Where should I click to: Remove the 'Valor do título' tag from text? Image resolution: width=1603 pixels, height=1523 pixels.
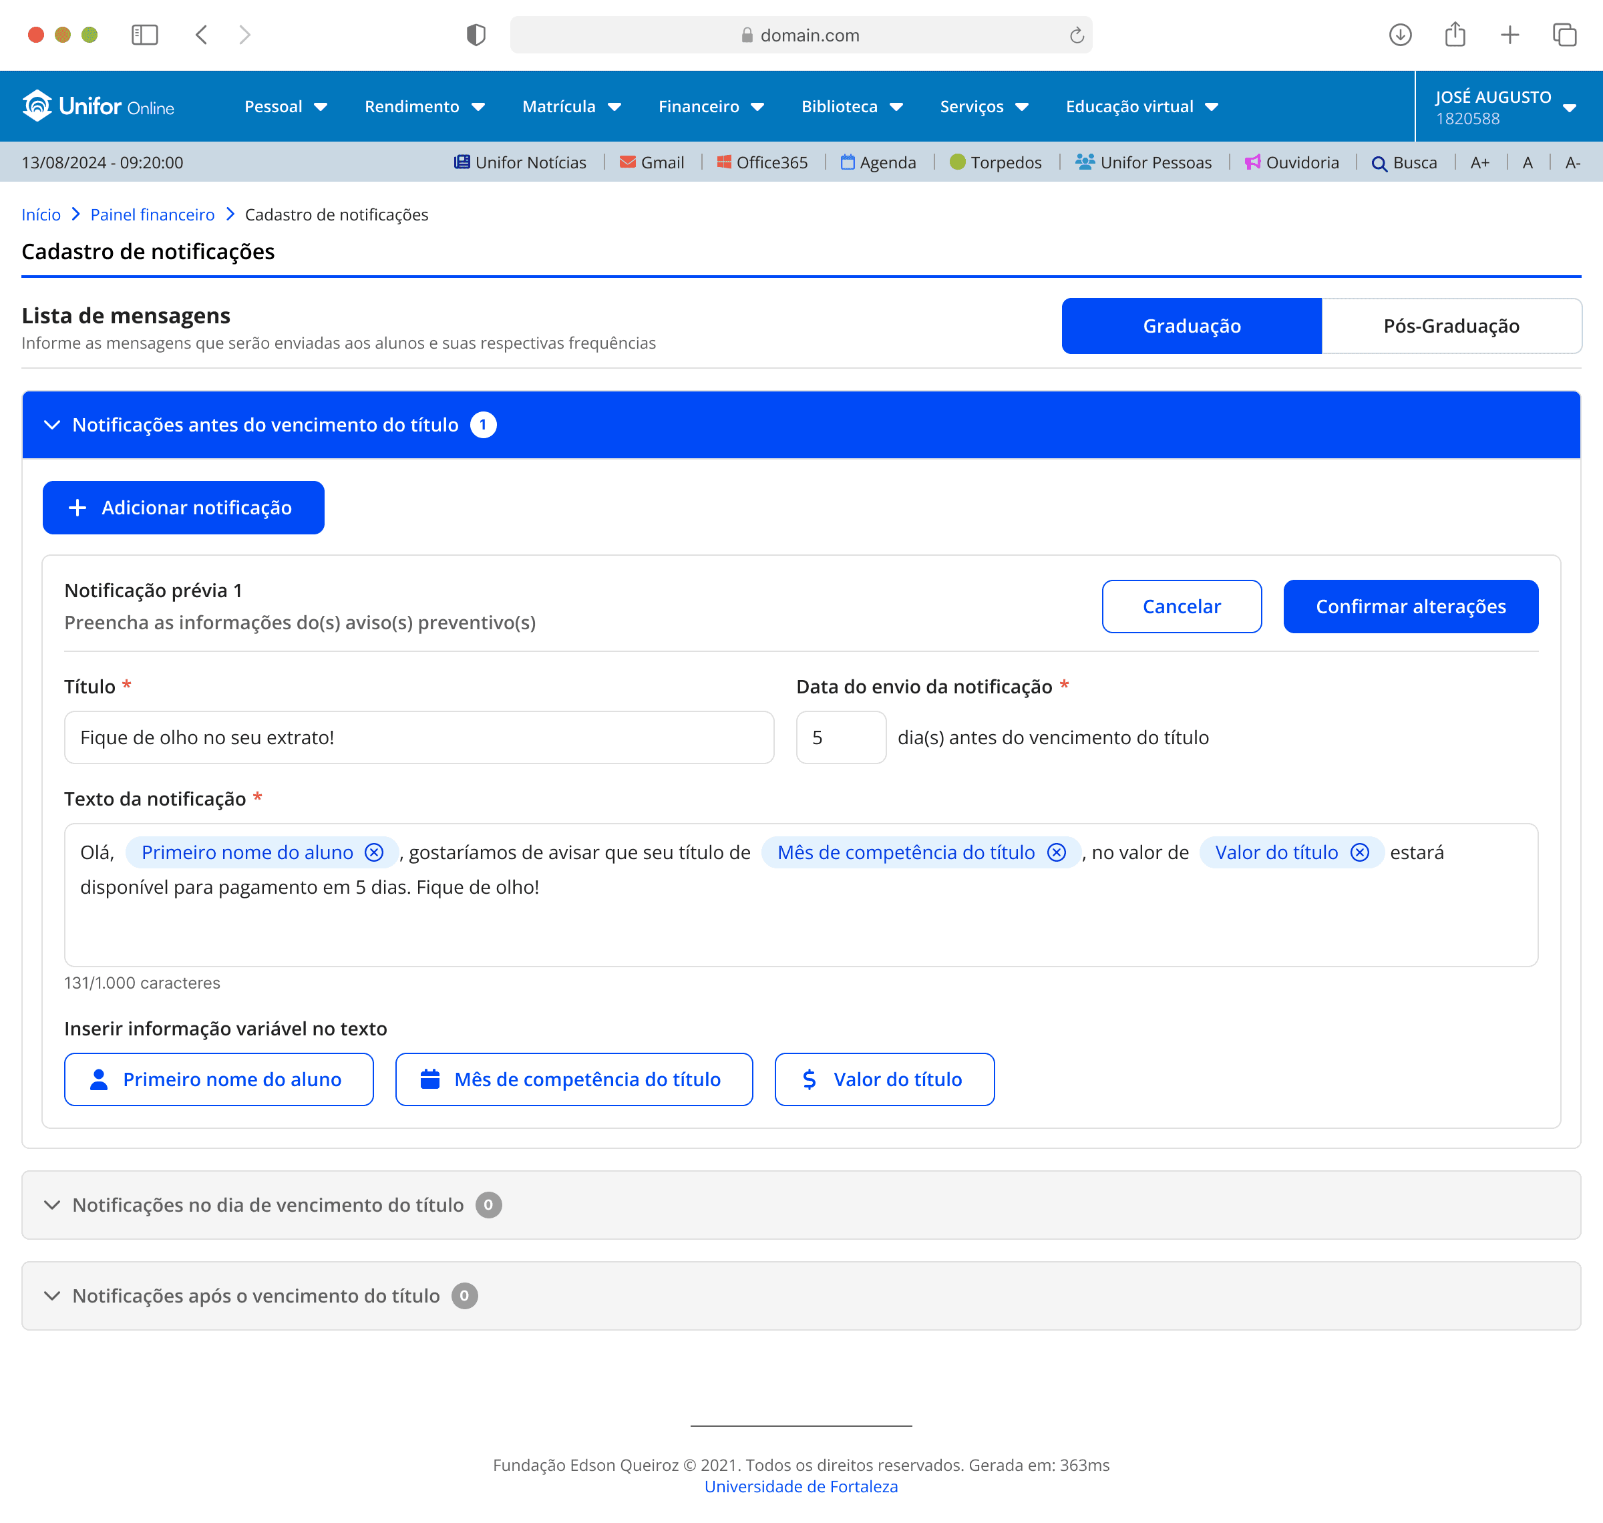click(x=1359, y=852)
